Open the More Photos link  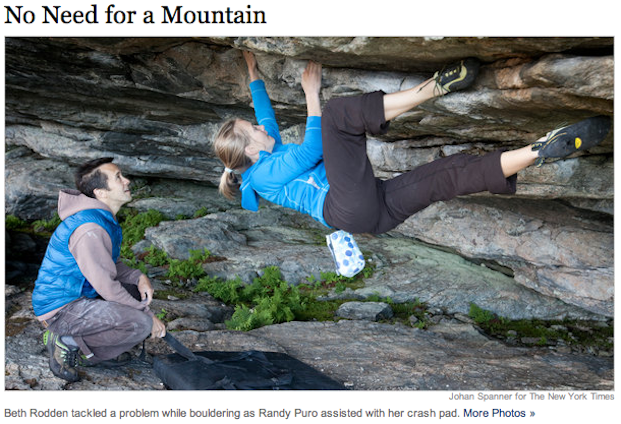click(499, 413)
